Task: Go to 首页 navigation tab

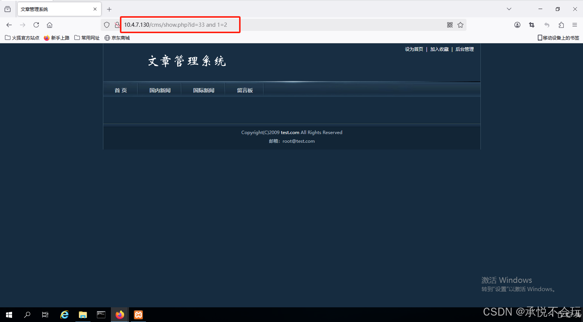Action: (x=121, y=90)
